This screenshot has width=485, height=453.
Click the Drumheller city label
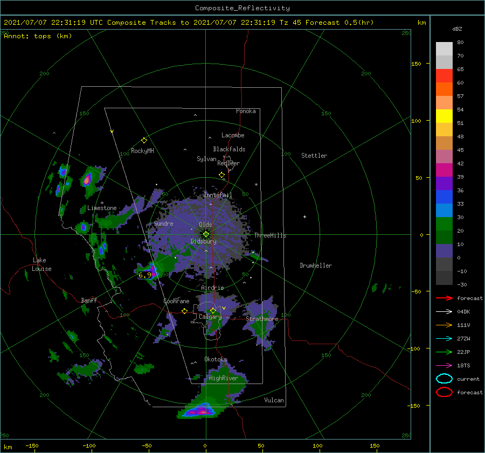[x=316, y=266]
